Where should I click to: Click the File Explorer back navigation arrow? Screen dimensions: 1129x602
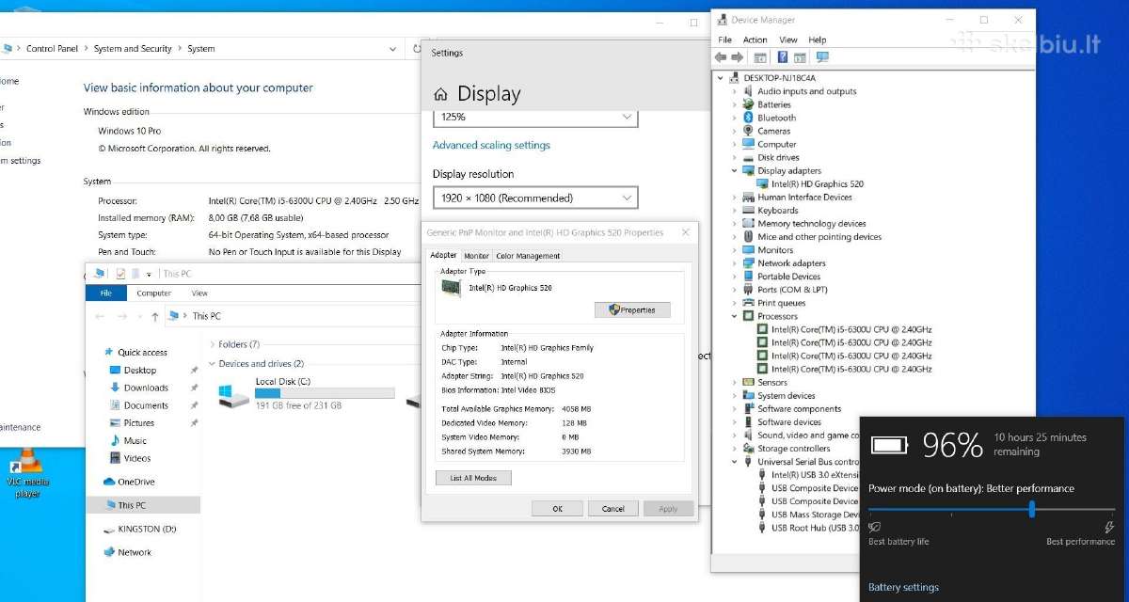(101, 316)
